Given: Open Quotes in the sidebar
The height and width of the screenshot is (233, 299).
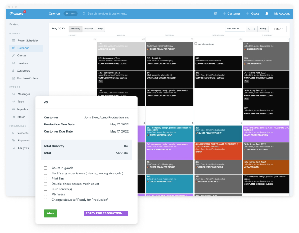Looking at the screenshot, I should tap(22, 56).
